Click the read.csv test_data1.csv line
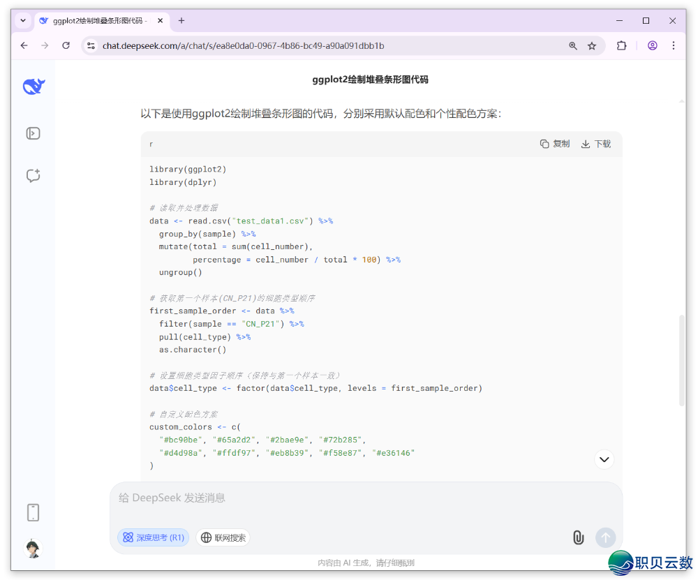698x580 pixels. [242, 221]
